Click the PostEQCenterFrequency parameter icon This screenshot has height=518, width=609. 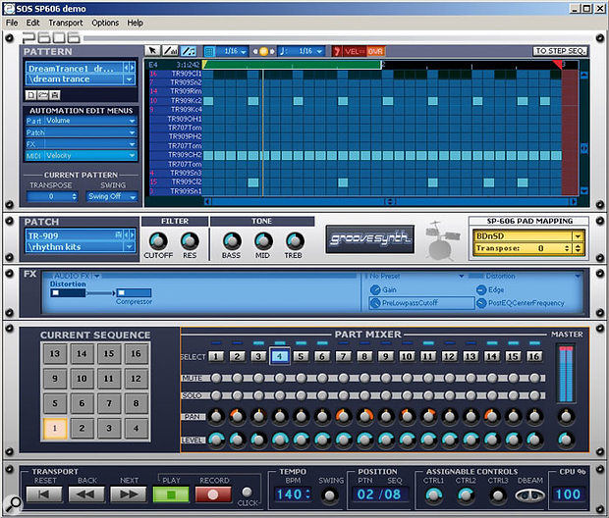[x=481, y=303]
